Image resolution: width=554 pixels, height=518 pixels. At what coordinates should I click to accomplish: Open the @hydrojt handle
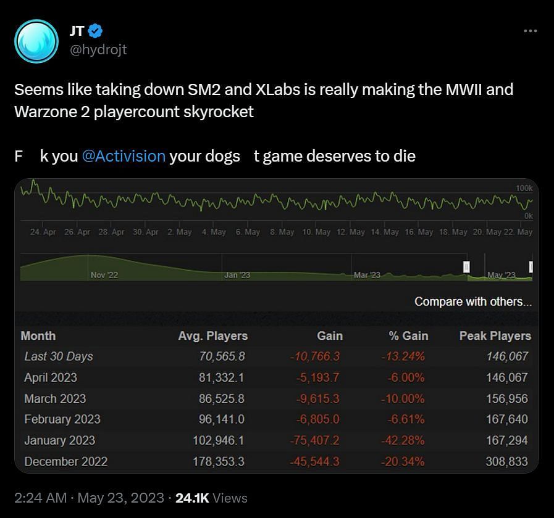coord(98,50)
